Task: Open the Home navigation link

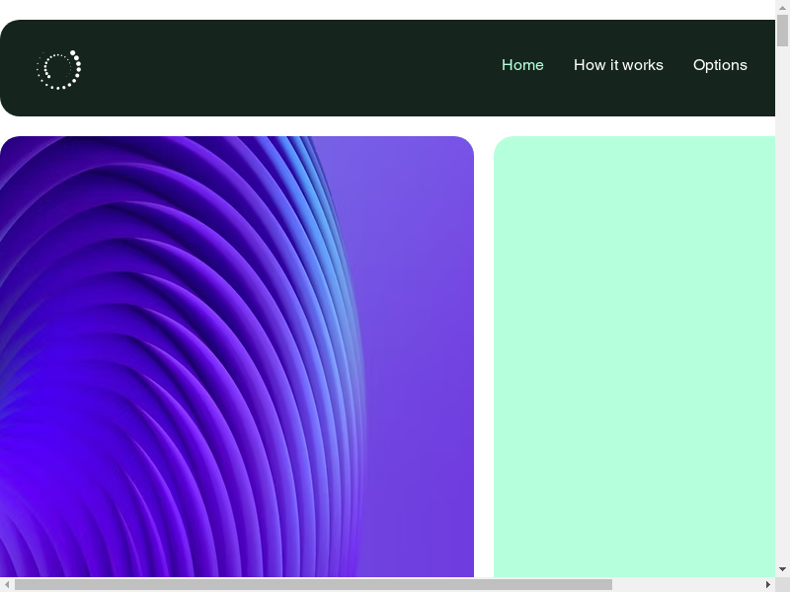Action: pyautogui.click(x=522, y=65)
